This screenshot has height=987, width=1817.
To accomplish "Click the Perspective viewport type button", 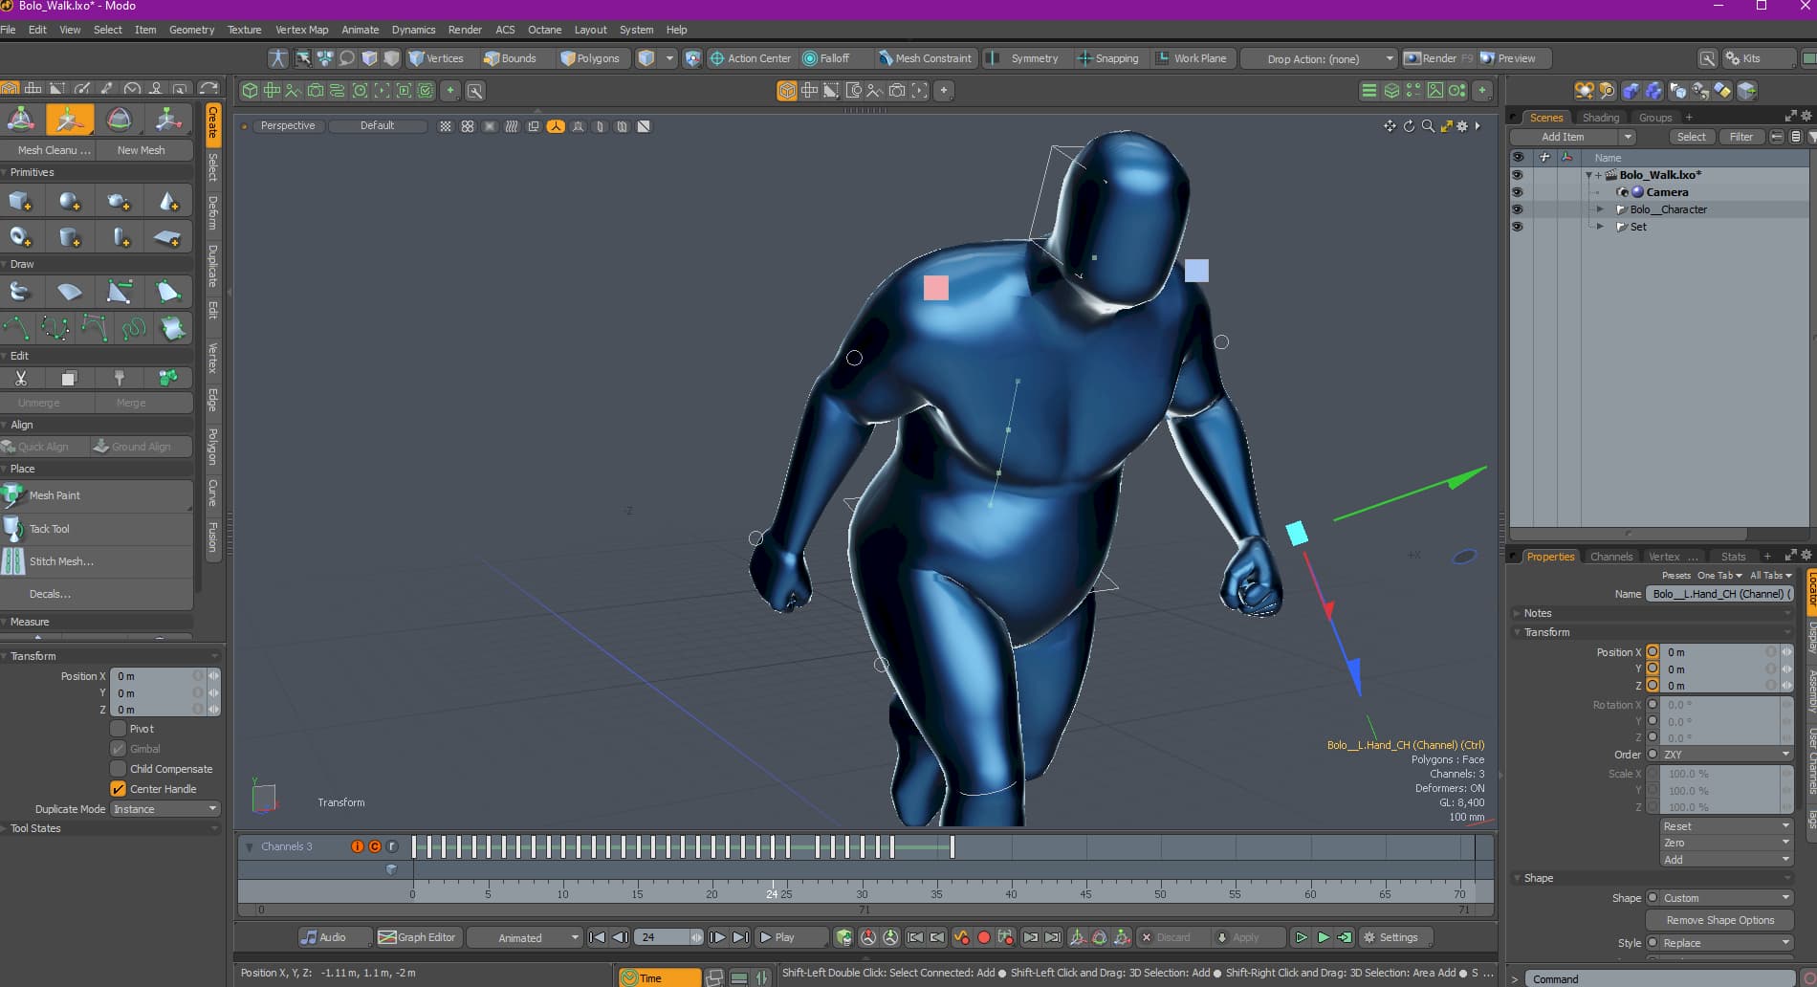I will (x=288, y=126).
